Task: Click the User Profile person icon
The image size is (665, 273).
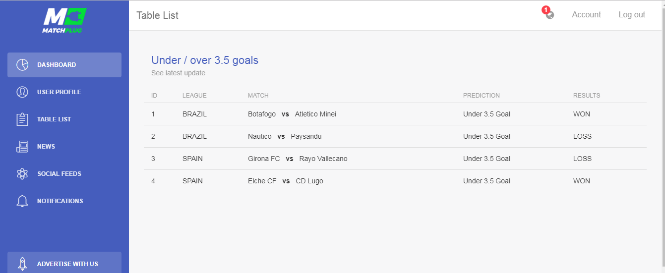Action: click(x=22, y=92)
